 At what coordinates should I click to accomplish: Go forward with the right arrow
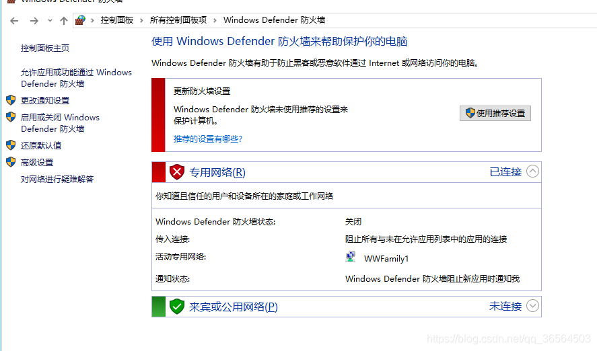(34, 21)
